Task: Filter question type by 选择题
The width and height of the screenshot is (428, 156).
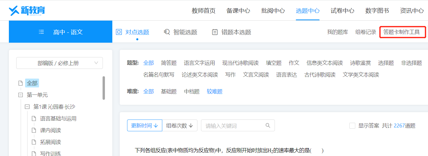Action: click(x=386, y=63)
